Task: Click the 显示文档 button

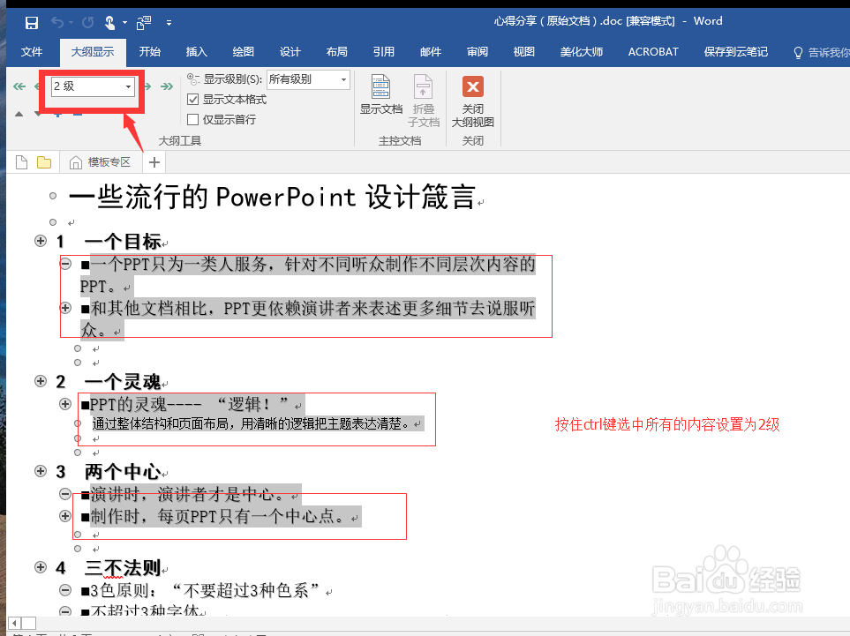Action: click(381, 94)
